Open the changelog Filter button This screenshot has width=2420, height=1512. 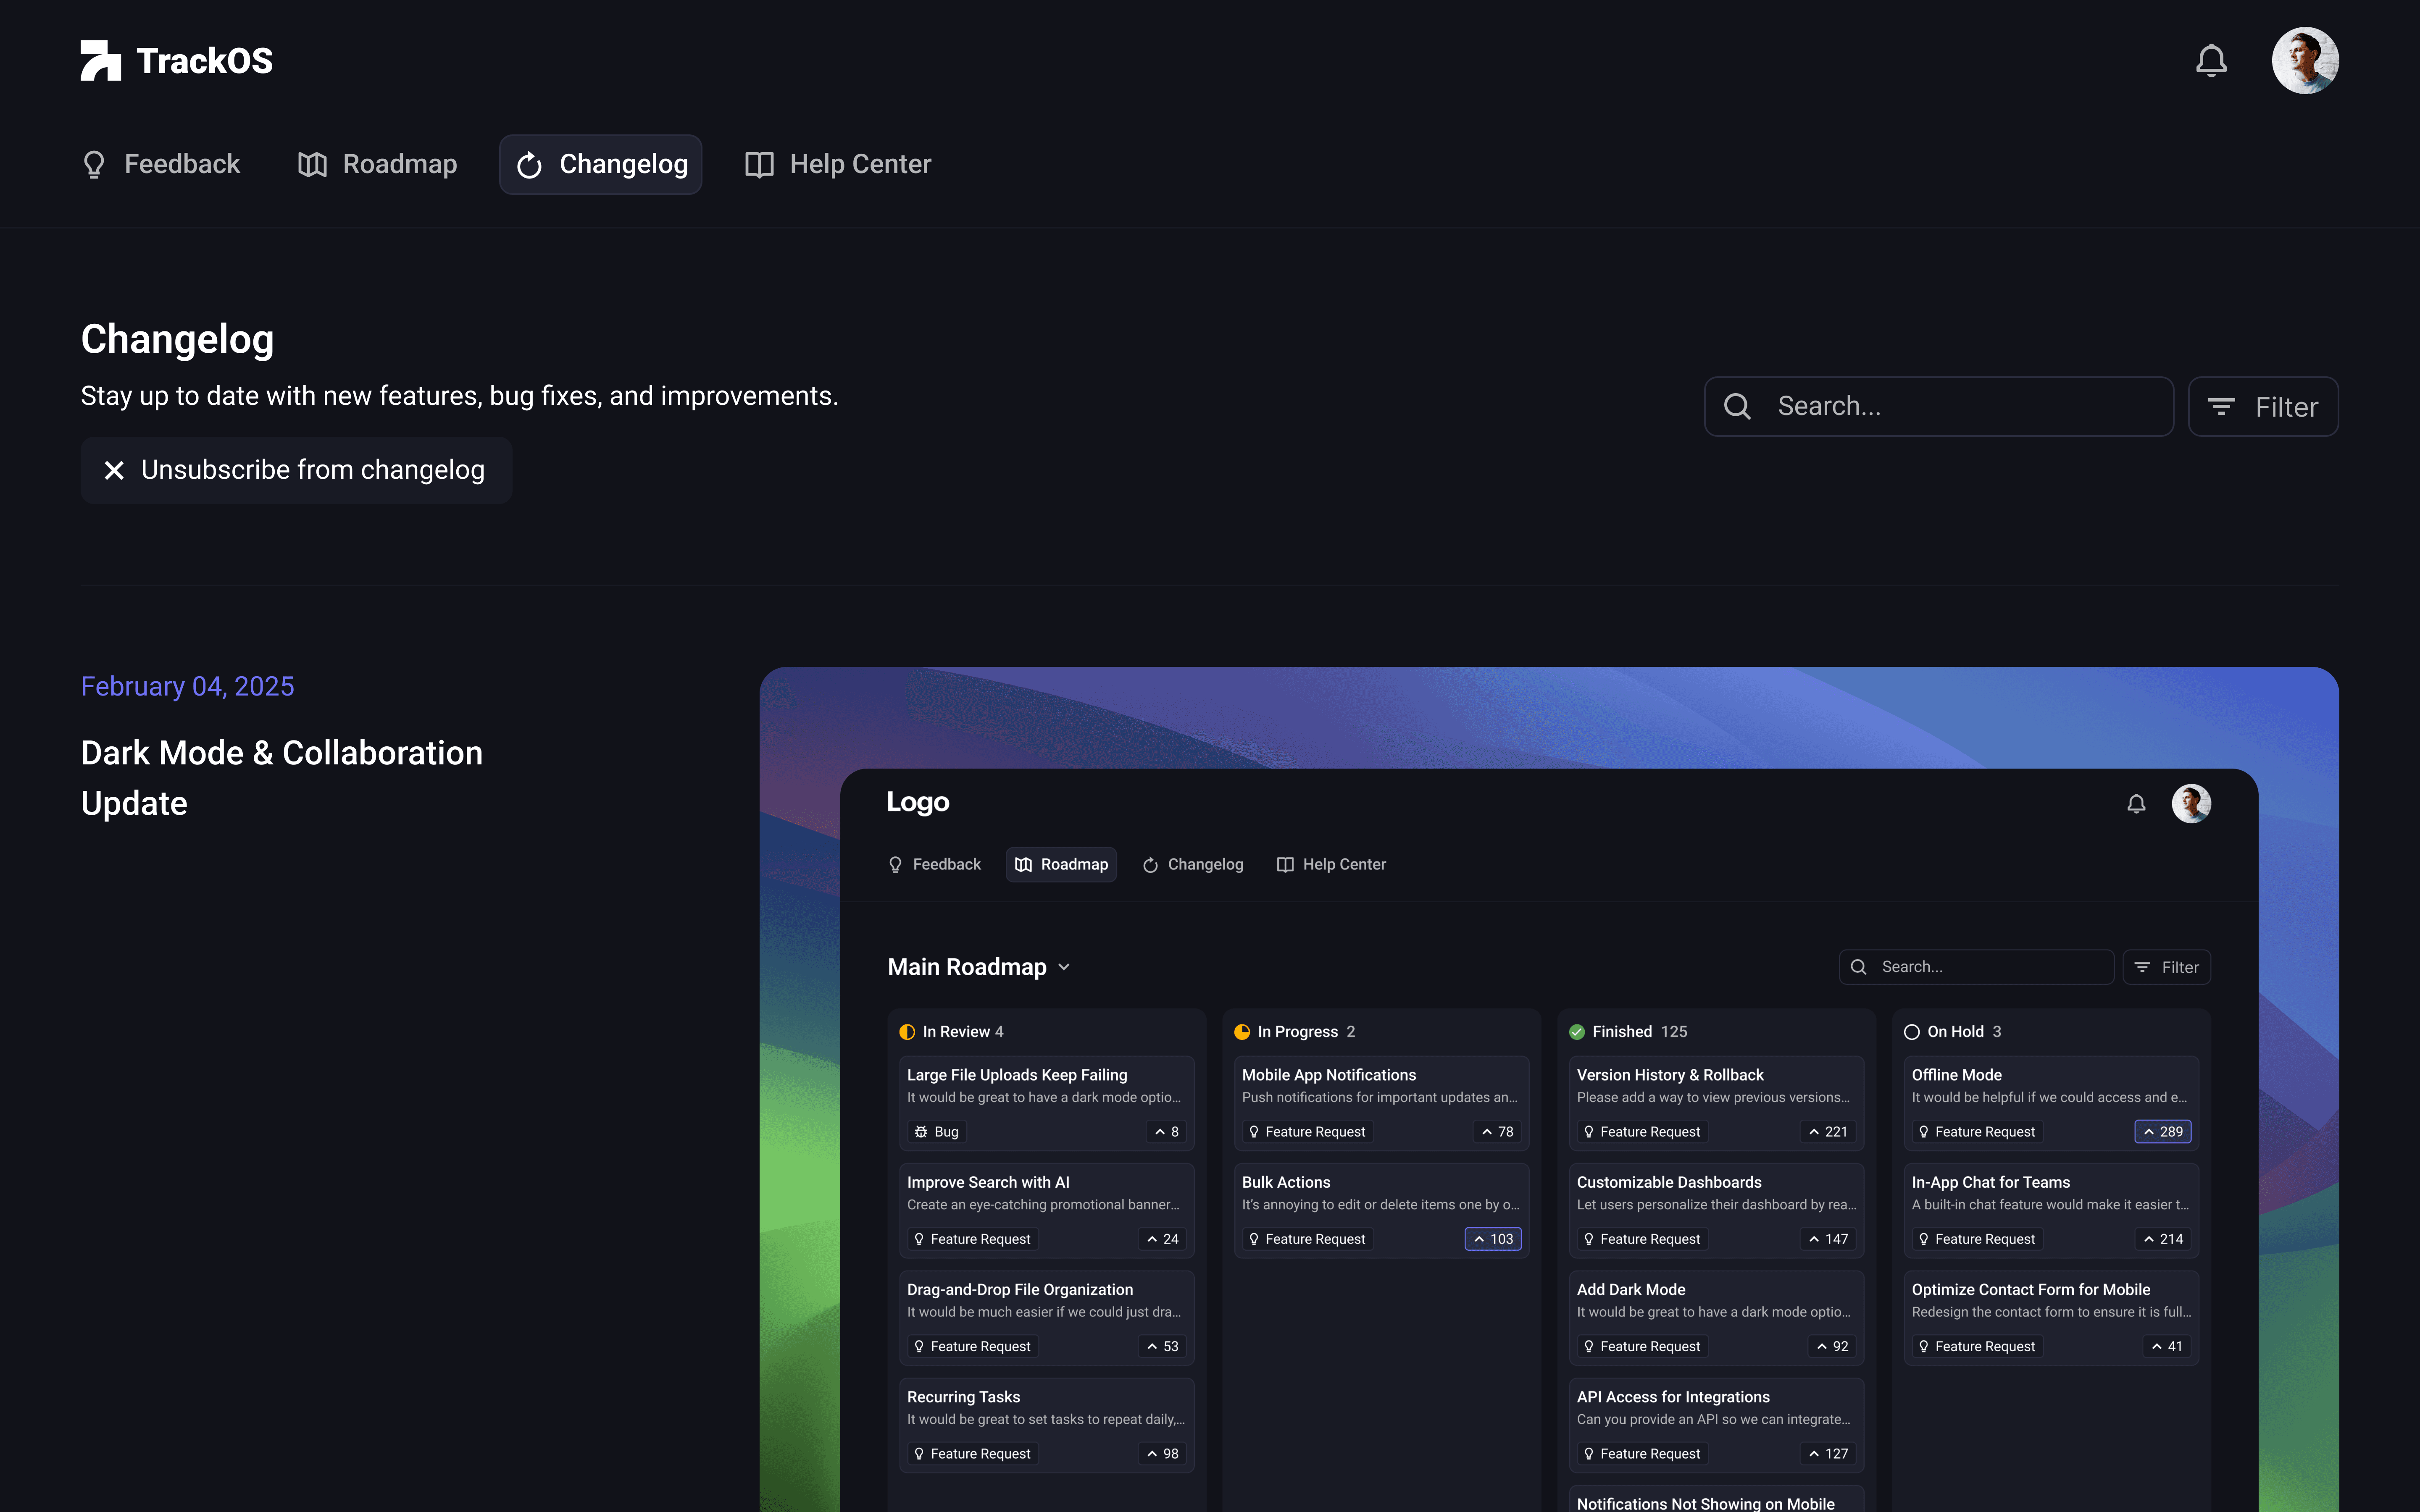tap(2263, 406)
